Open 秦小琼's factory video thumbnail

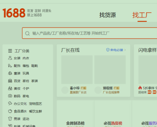pyautogui.click(x=77, y=70)
